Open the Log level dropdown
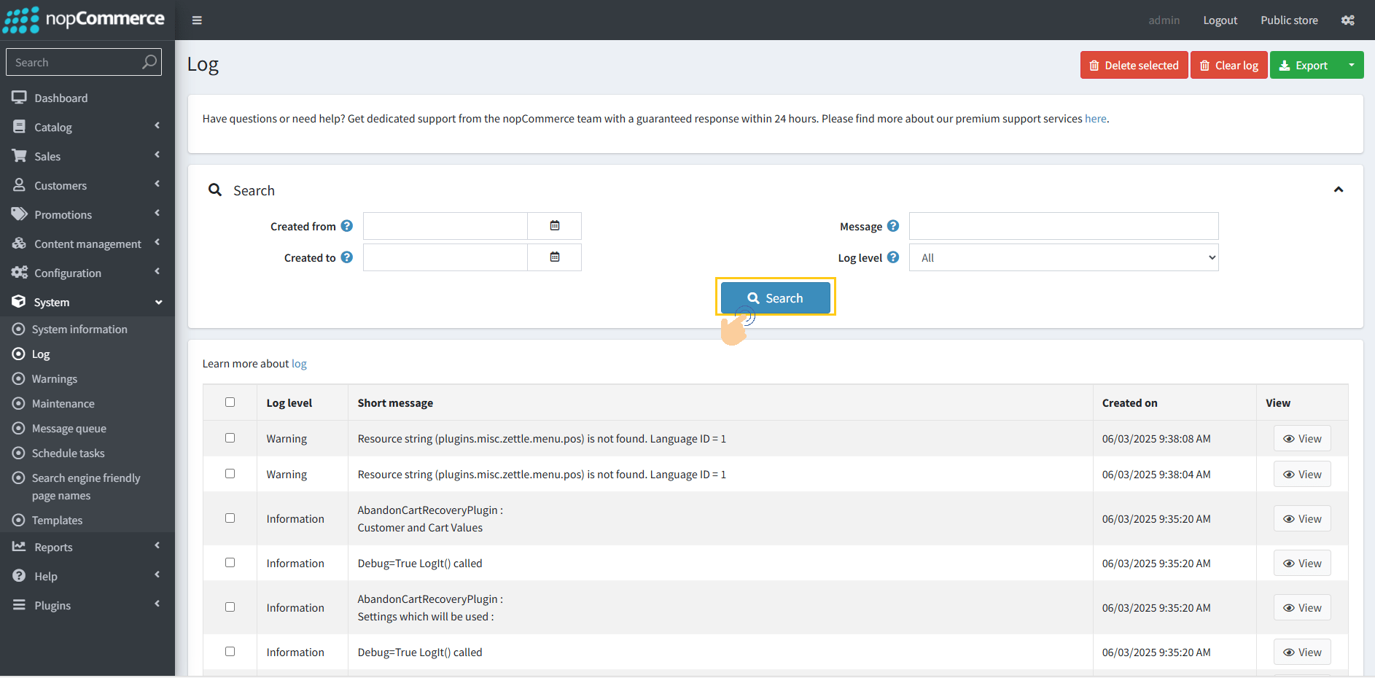Screen dimensions: 1375x678 coord(1063,257)
